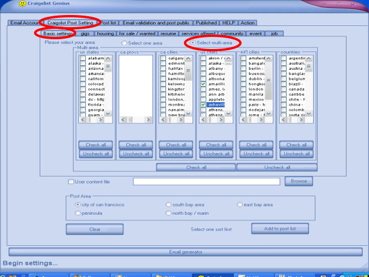Screen dimensions: 369x277
Task: Switch to for sale / wanted sub-tab
Action: (137, 33)
